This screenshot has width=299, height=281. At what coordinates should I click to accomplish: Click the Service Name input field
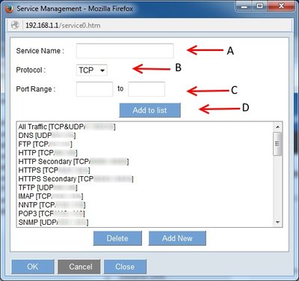coord(125,51)
